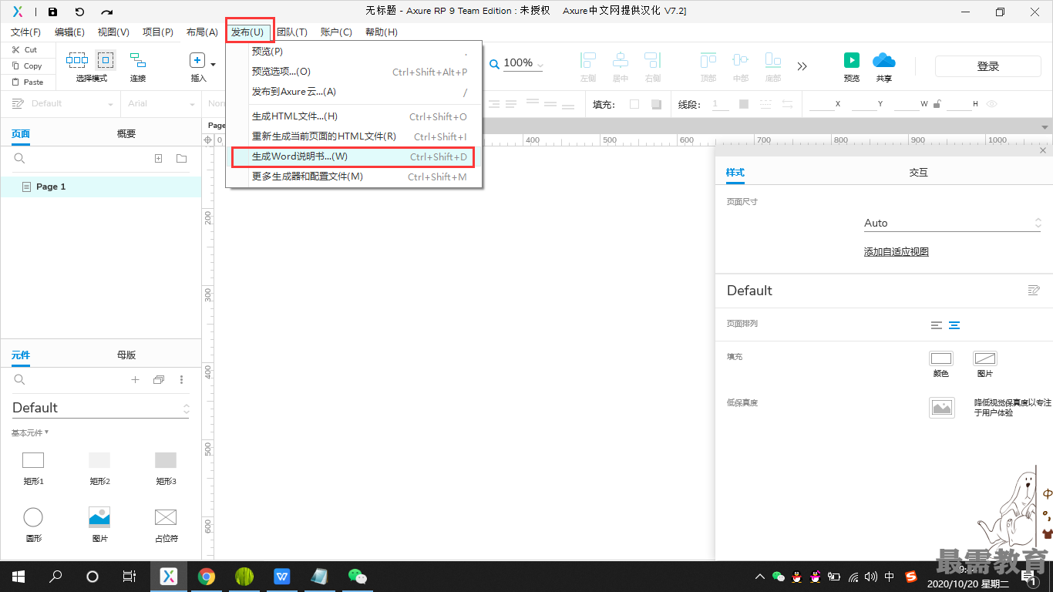Collapse the 基本元件 section
This screenshot has height=592, width=1053.
point(30,433)
